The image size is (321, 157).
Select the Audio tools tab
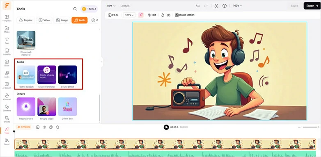point(80,20)
